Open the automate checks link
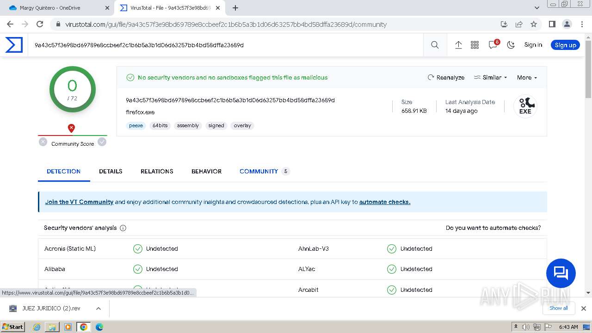Screen dimensions: 592x333 click(385, 202)
